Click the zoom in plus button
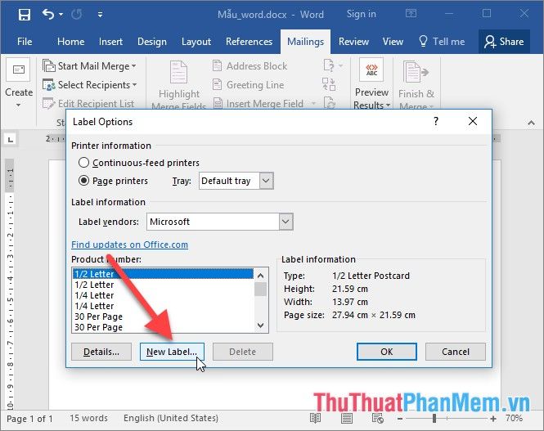Image resolution: width=544 pixels, height=431 pixels. pos(493,419)
